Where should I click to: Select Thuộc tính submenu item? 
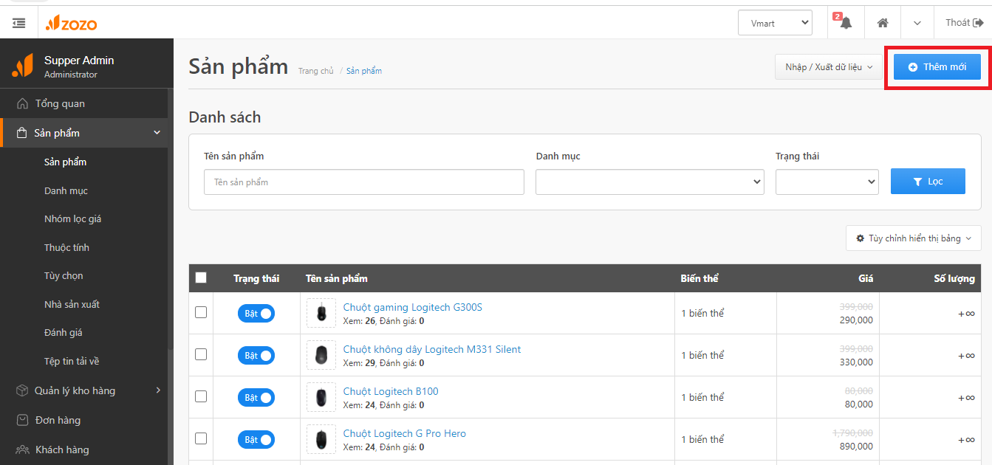click(x=66, y=247)
